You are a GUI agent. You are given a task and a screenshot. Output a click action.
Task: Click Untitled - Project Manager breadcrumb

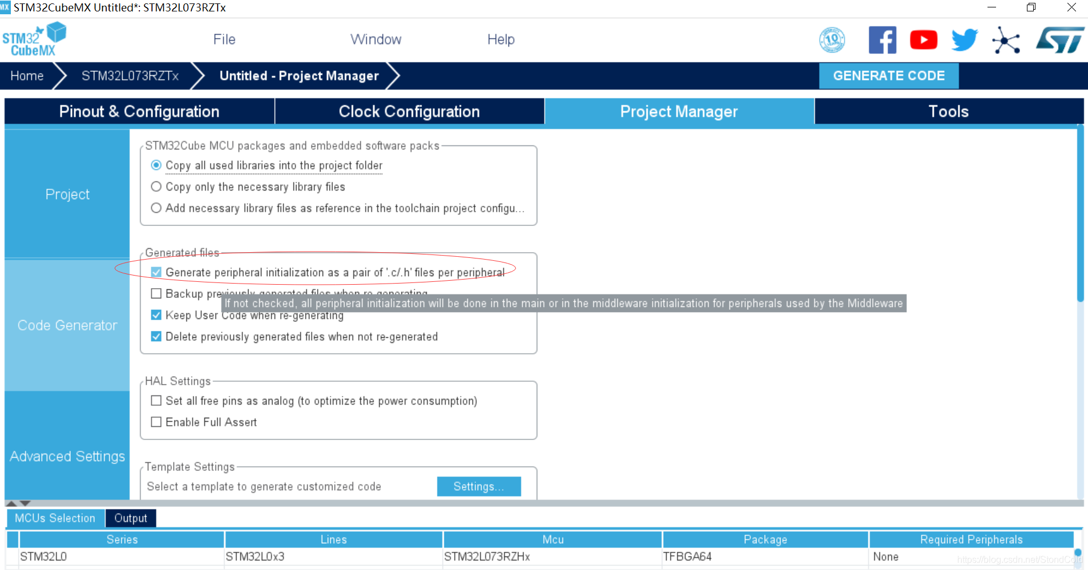click(x=299, y=76)
